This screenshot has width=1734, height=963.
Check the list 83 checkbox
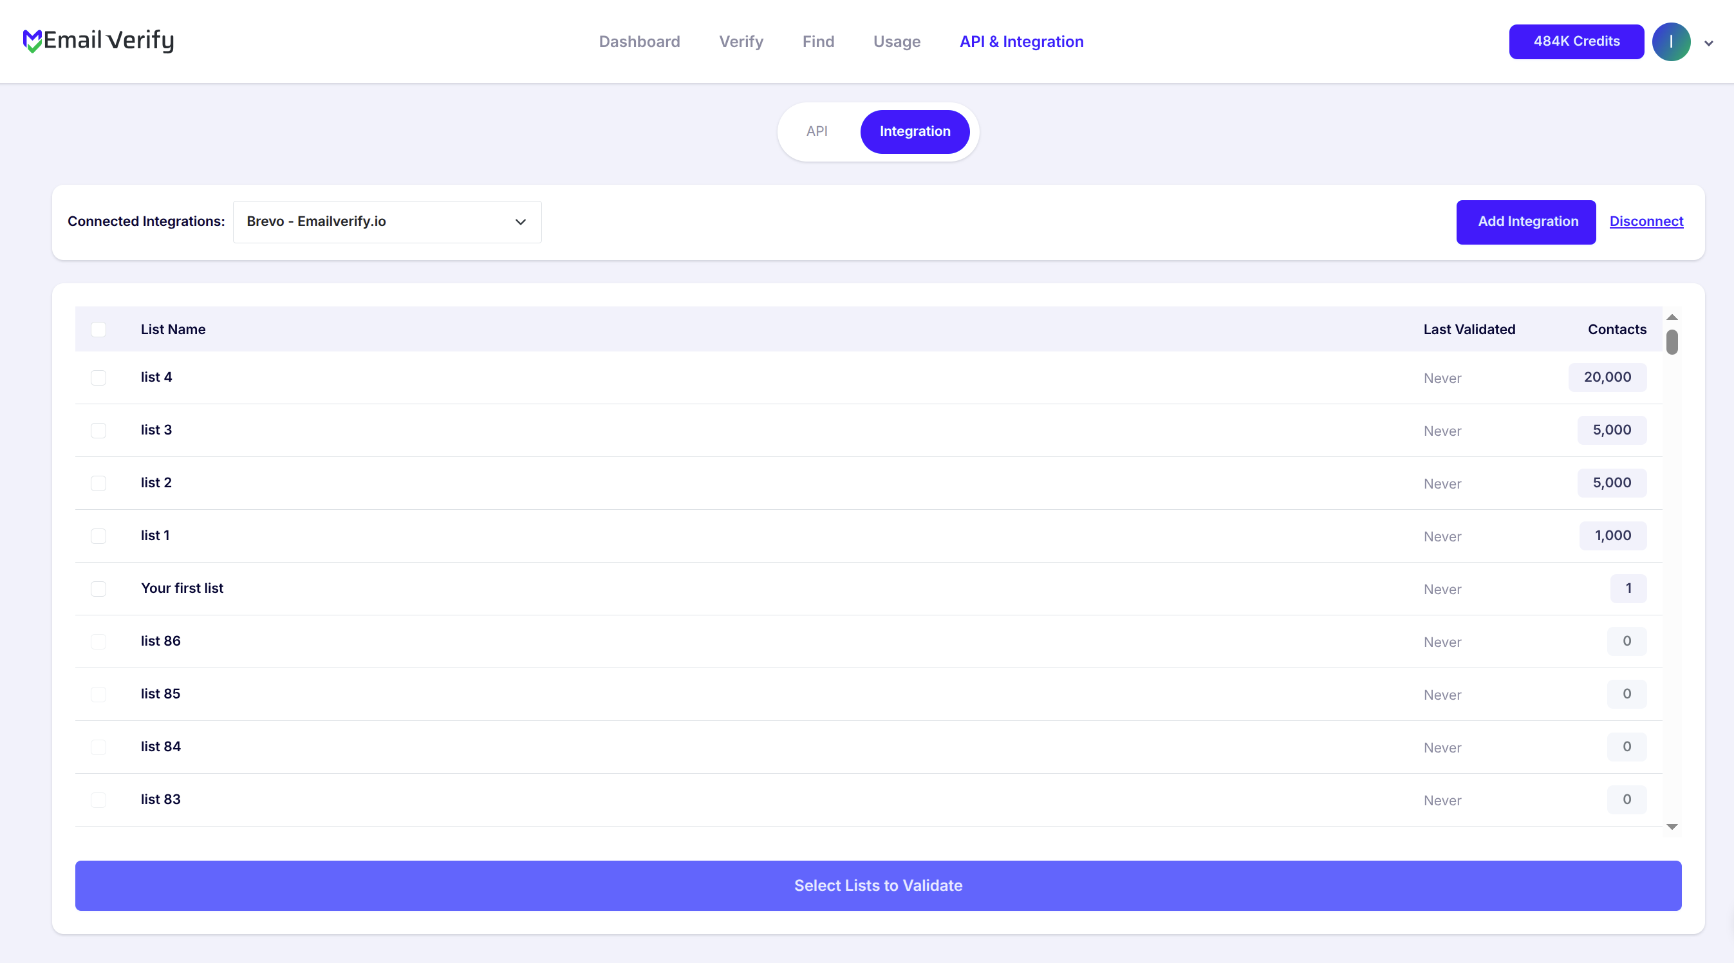click(98, 800)
